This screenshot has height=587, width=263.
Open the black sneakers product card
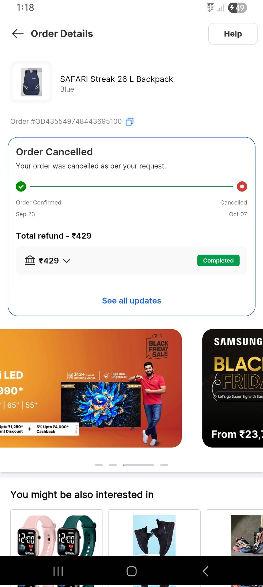pyautogui.click(x=154, y=533)
